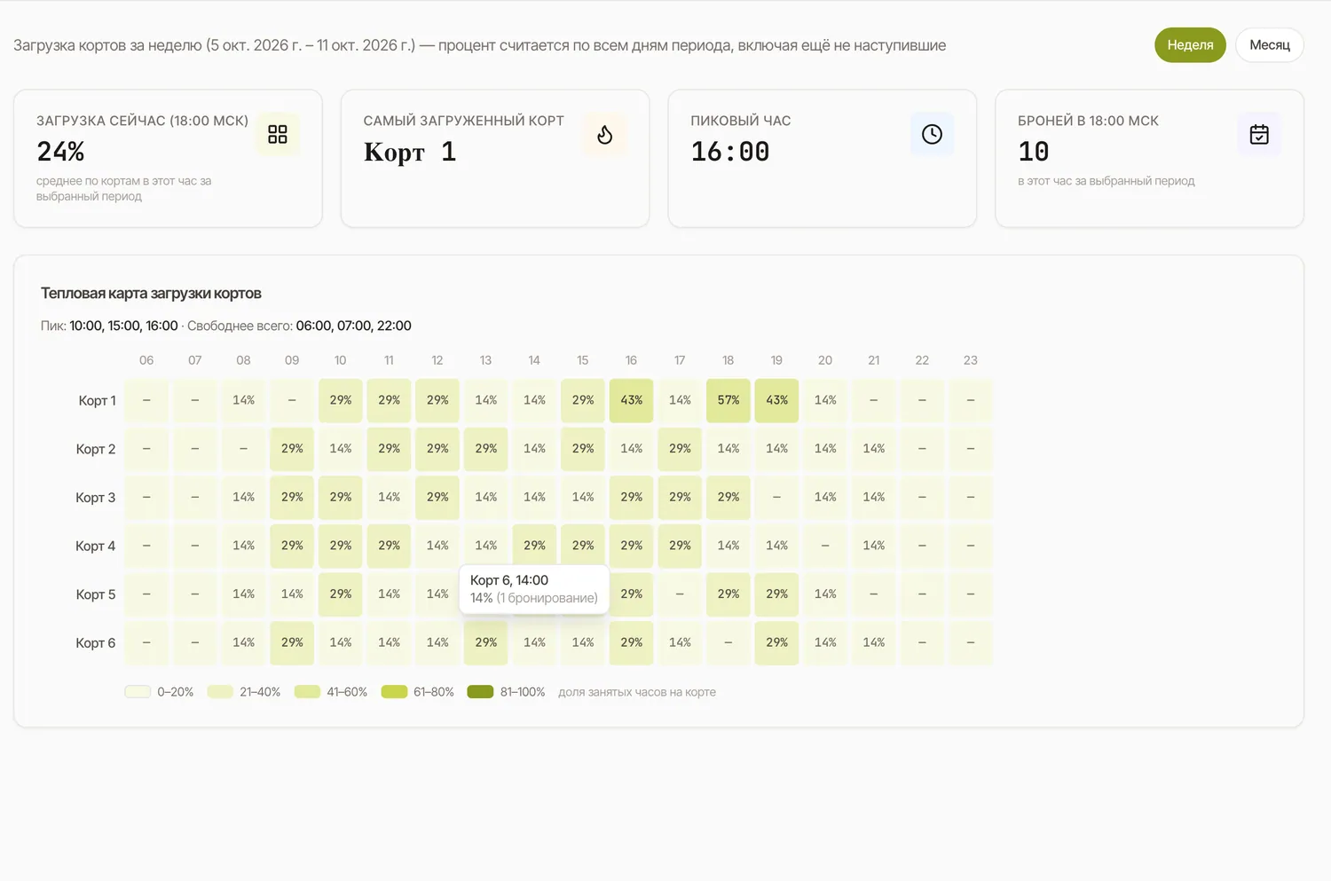
Task: Select the Корт 4 cell at 14 showing 29%
Action: [534, 546]
